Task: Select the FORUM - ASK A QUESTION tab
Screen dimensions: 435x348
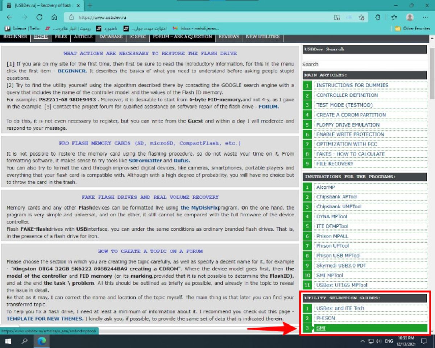Action: (182, 36)
